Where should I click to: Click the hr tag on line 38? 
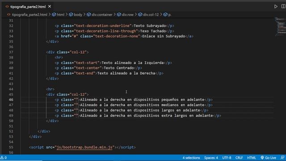(x=59, y=58)
